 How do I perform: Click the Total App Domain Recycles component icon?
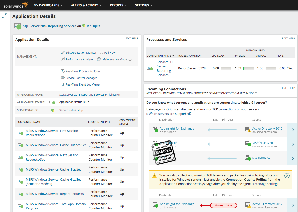pyautogui.click(x=20, y=206)
